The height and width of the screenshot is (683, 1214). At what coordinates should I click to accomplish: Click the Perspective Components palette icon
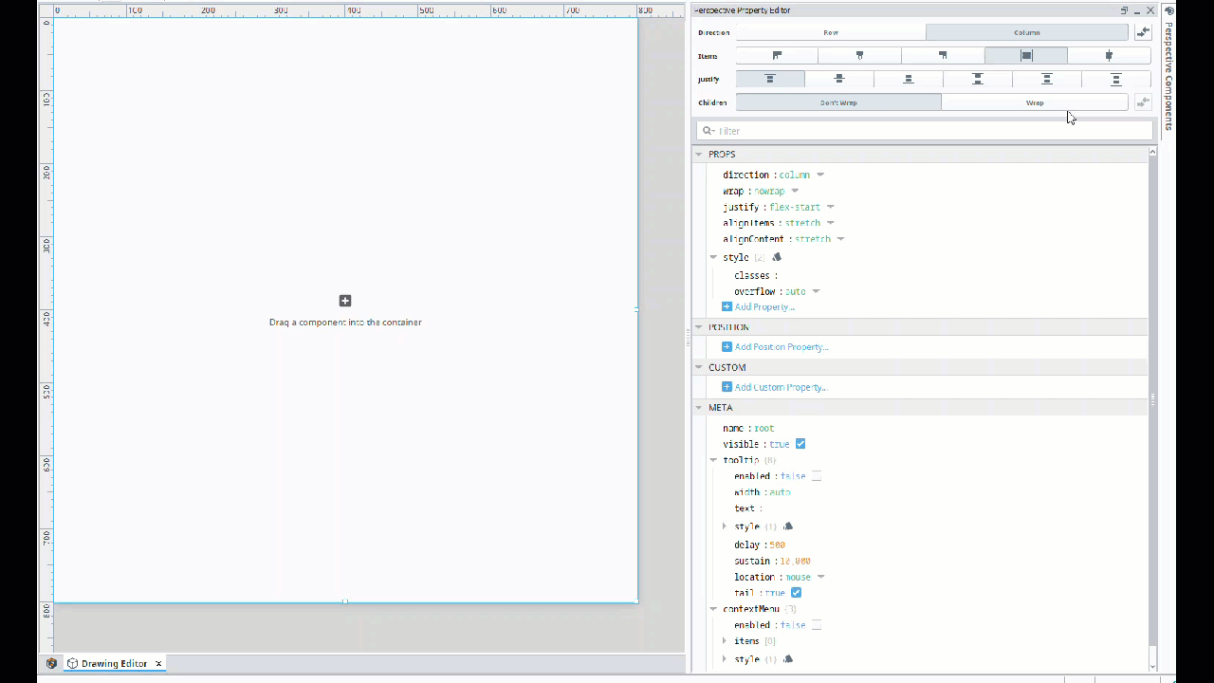click(x=1168, y=10)
